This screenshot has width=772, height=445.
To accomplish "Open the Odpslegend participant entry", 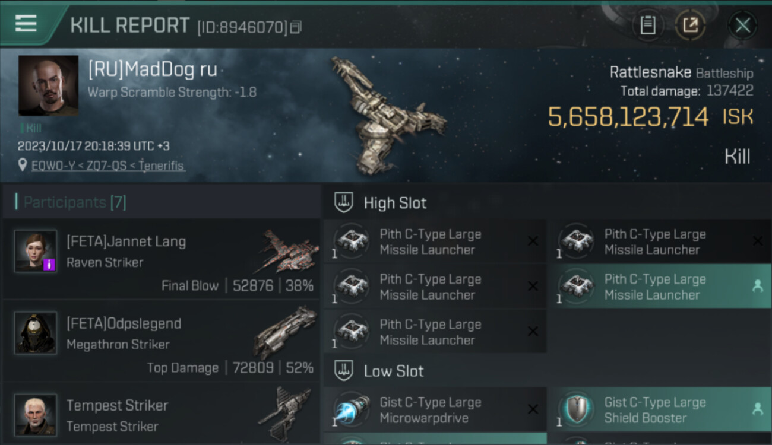I will point(161,341).
